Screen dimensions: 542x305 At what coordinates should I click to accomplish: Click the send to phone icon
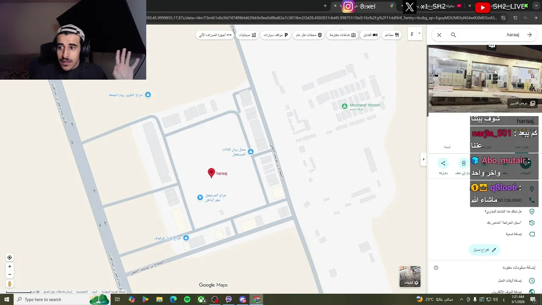pos(464,163)
